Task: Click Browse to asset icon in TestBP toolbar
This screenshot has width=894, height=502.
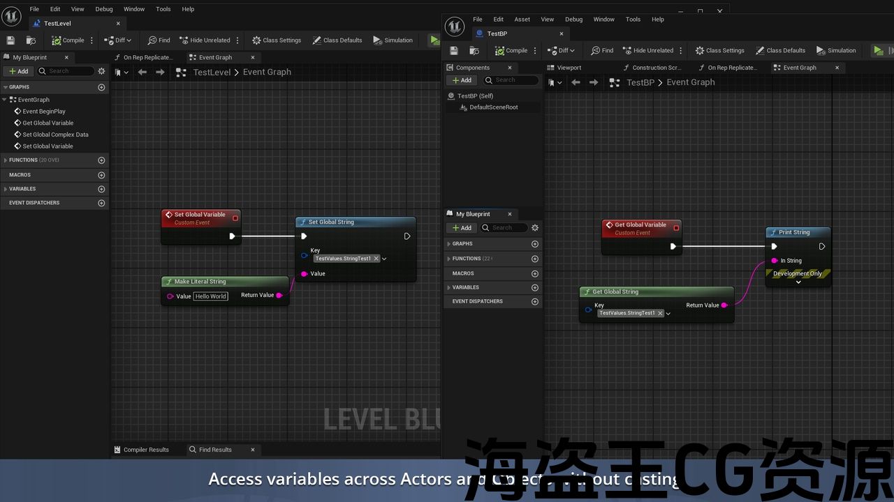Action: click(474, 51)
